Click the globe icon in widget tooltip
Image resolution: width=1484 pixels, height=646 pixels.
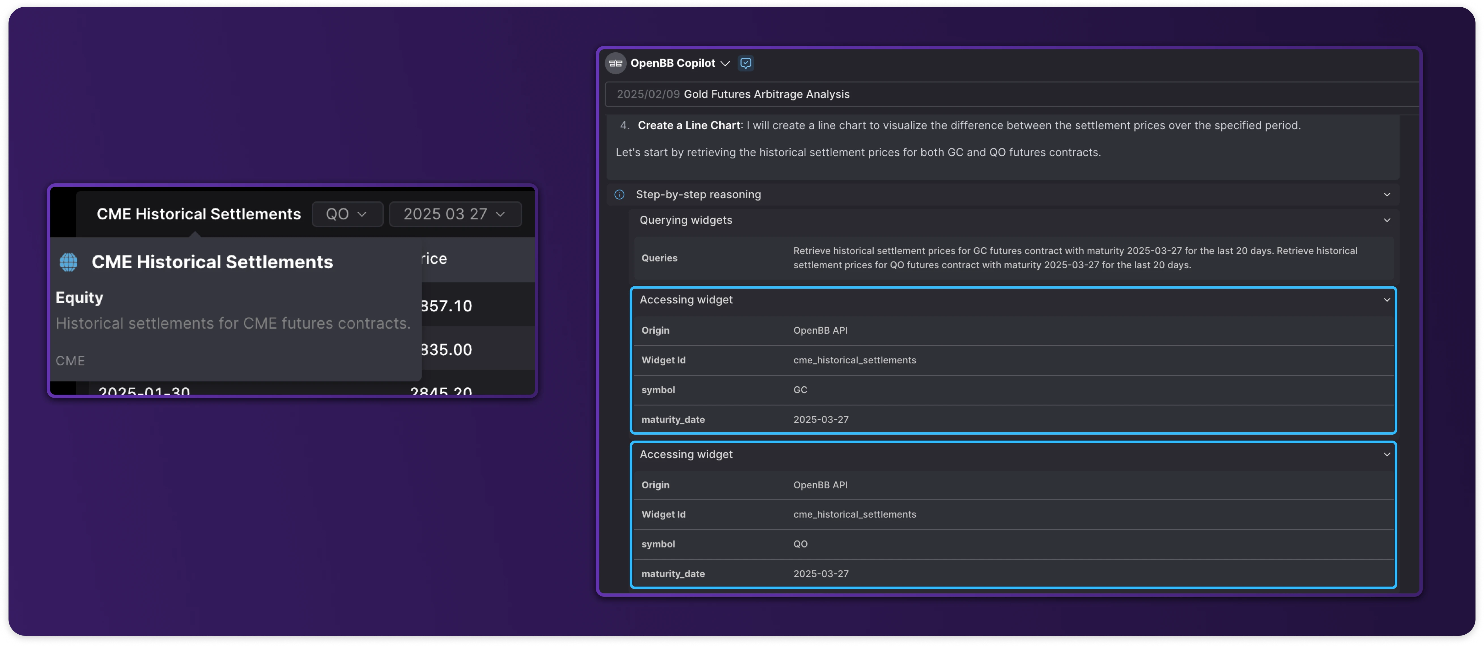coord(69,262)
